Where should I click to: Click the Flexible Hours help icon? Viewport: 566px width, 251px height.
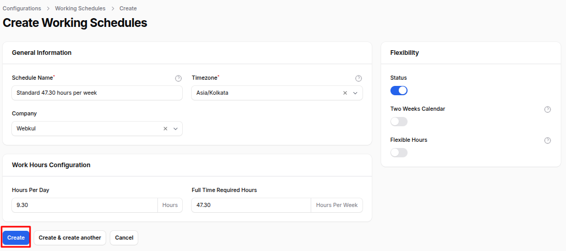click(x=547, y=140)
